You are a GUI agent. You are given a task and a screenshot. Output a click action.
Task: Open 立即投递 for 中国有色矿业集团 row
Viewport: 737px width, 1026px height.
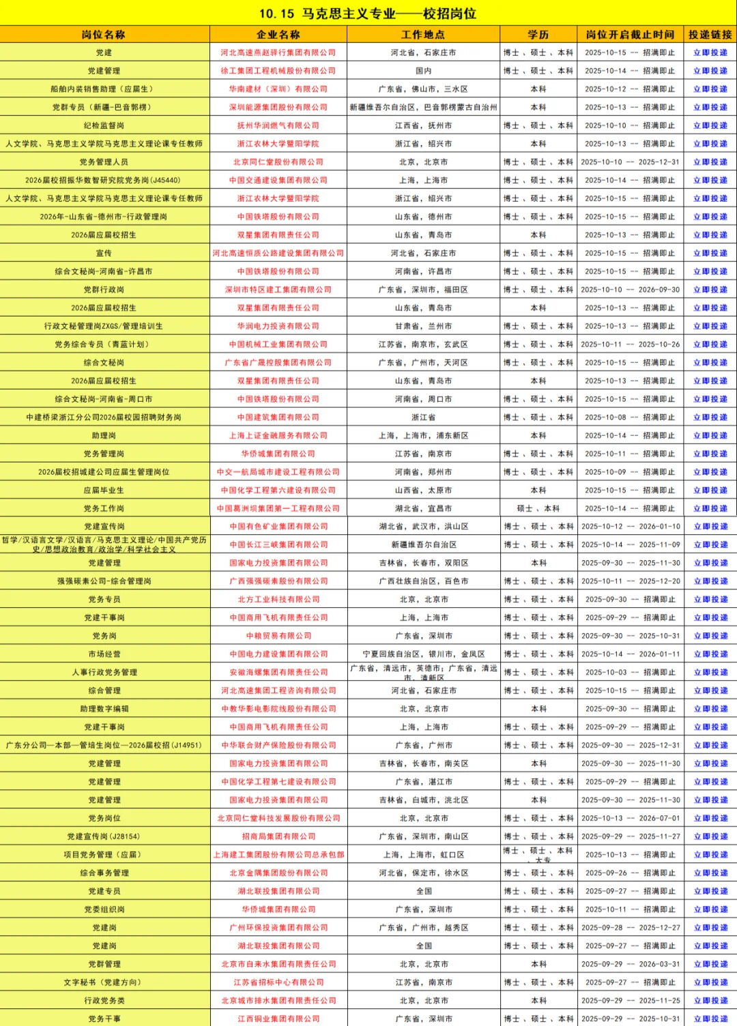click(711, 527)
